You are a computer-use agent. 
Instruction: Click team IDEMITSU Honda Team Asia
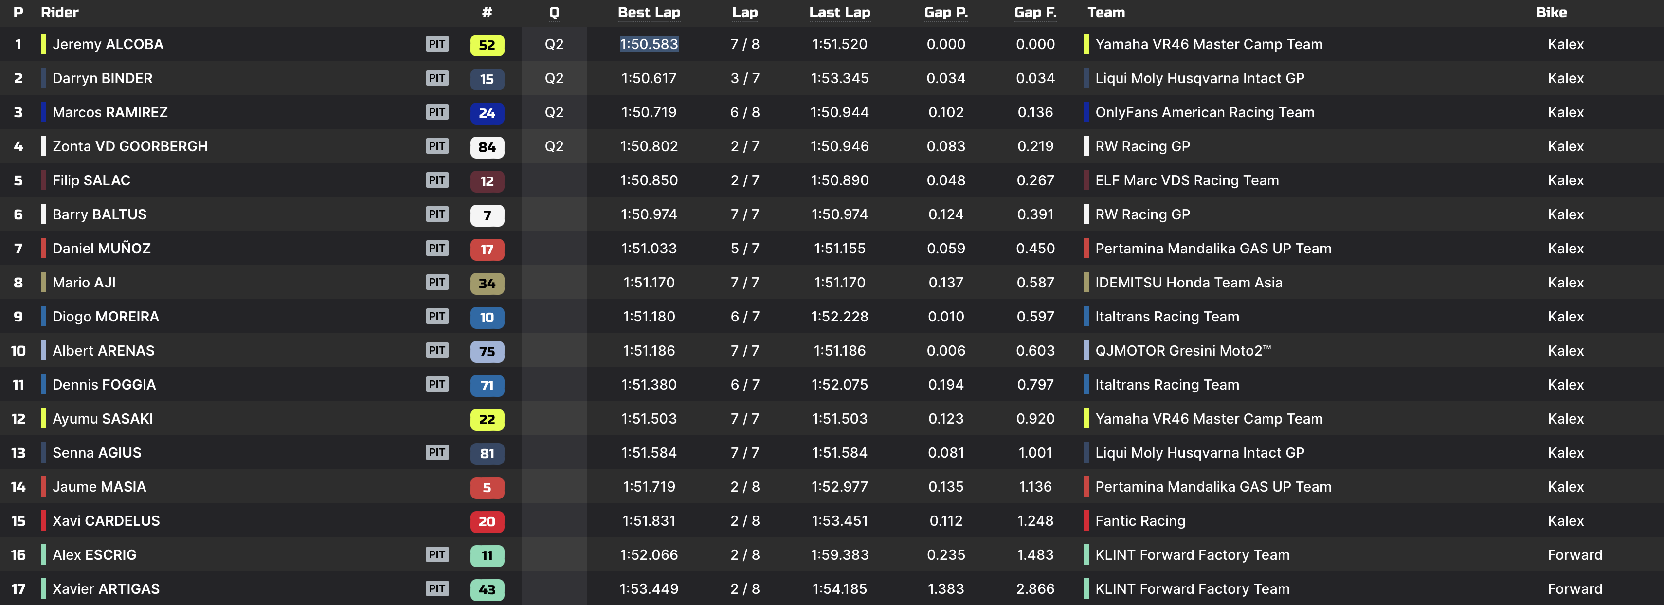(1189, 282)
